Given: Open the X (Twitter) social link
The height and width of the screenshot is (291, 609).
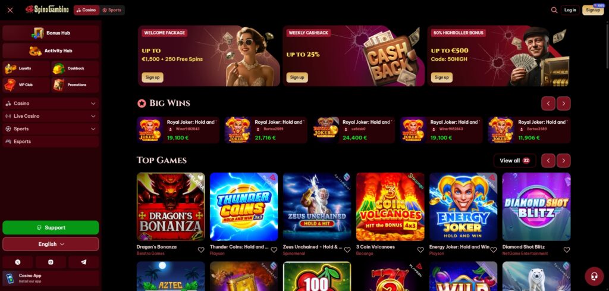Looking at the screenshot, I should click(18, 262).
